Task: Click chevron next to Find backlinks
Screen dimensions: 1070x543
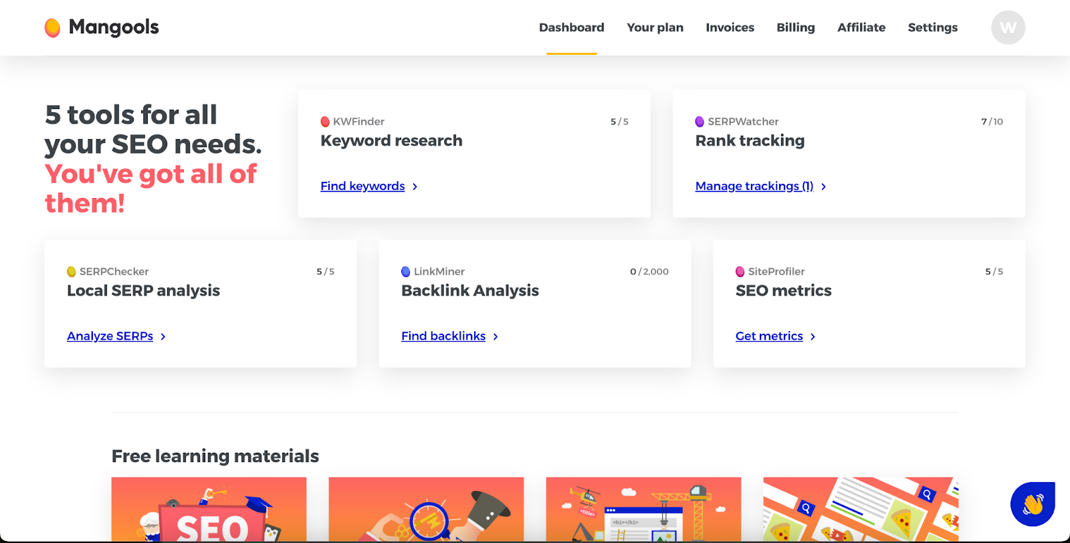Action: 496,336
